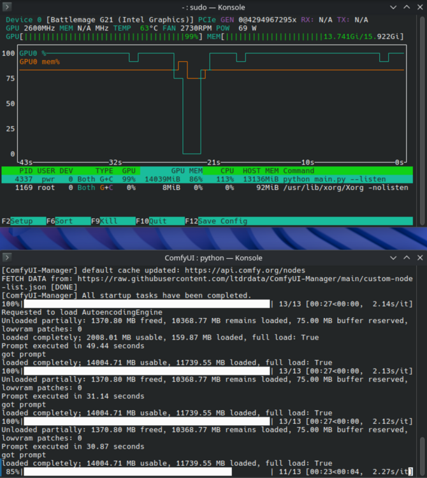Click the GPU0 % legend label
Image resolution: width=427 pixels, height=478 pixels.
33,54
